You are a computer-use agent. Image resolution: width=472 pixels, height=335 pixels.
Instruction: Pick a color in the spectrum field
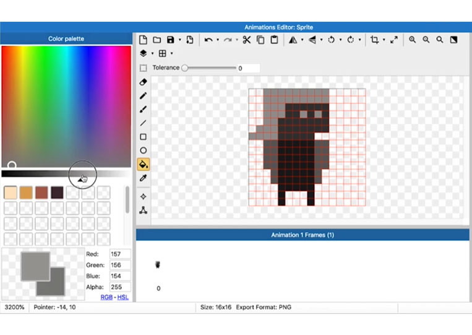click(x=66, y=107)
